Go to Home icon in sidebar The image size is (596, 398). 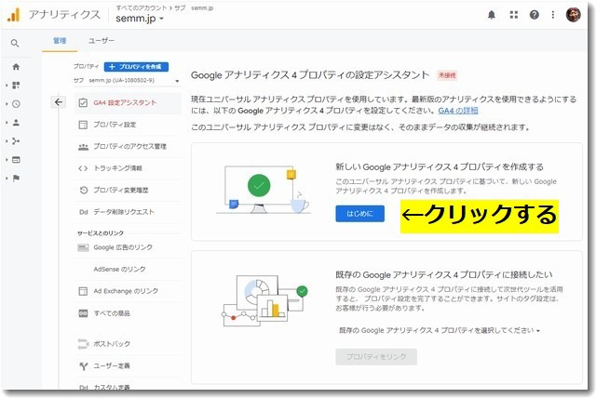(x=16, y=67)
